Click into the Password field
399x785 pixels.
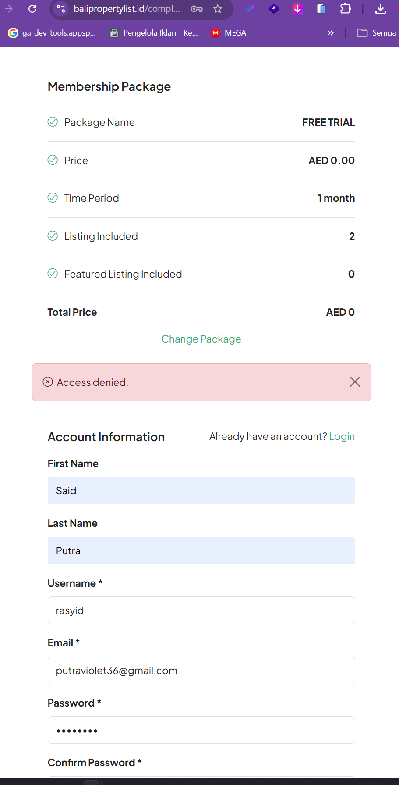coord(201,730)
